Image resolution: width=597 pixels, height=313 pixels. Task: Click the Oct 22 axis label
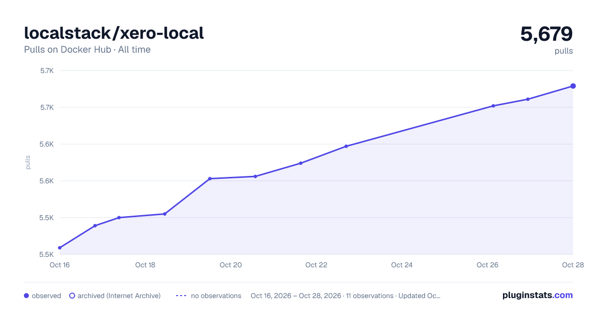316,265
